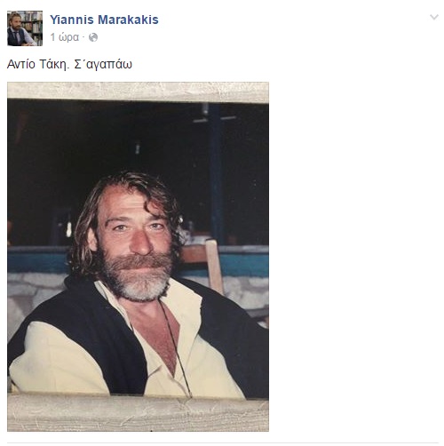View the small avatar beside author name
Screen dimensions: 444x446
(25, 28)
